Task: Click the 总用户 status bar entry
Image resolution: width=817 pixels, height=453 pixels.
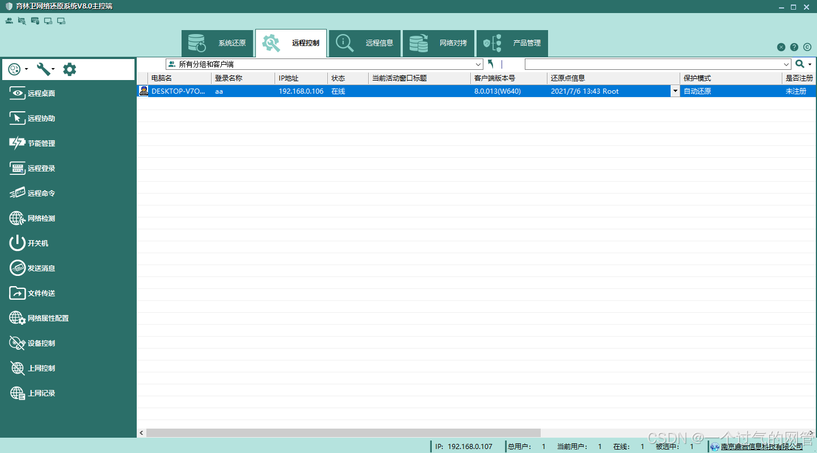Action: [527, 447]
